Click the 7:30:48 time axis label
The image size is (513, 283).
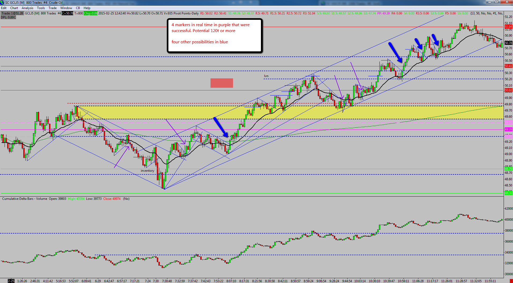click(x=167, y=281)
